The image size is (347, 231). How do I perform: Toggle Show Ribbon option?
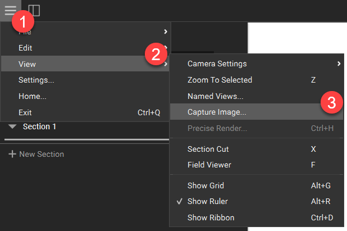click(257, 218)
